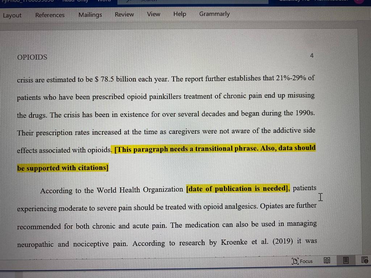Click the phrase 'opioid analgesics'

click(x=230, y=207)
